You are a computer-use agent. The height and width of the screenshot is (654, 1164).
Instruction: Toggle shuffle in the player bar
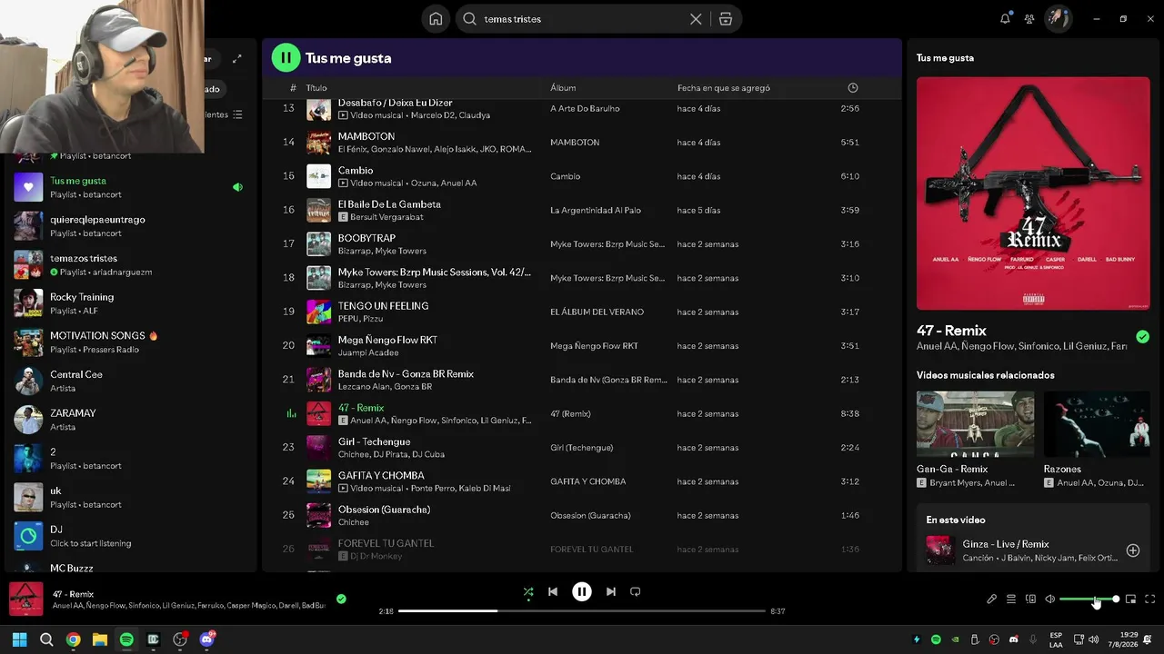click(528, 591)
